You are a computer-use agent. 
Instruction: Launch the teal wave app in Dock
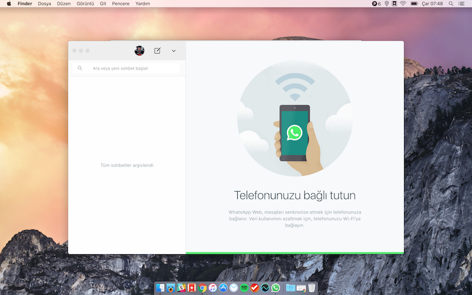click(265, 288)
